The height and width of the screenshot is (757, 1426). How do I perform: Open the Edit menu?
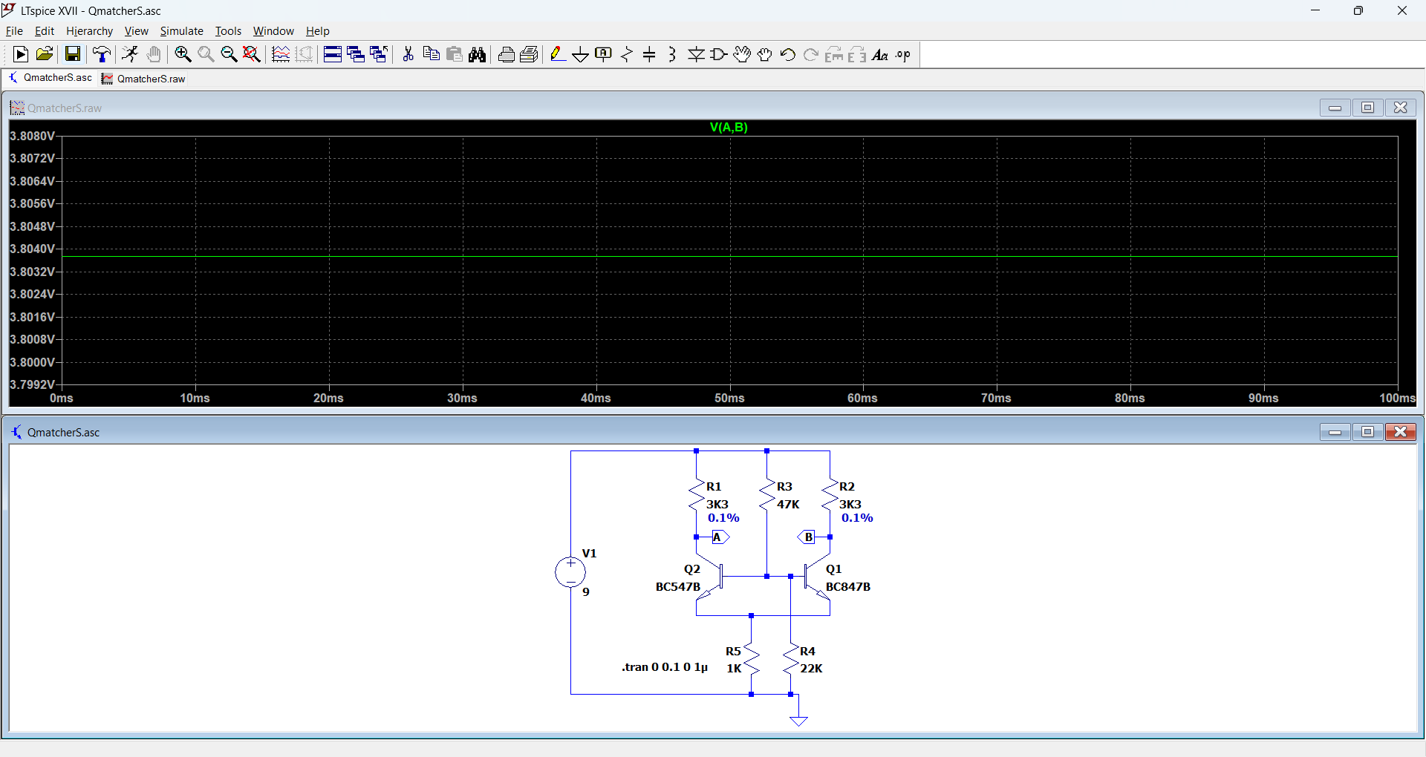[45, 31]
